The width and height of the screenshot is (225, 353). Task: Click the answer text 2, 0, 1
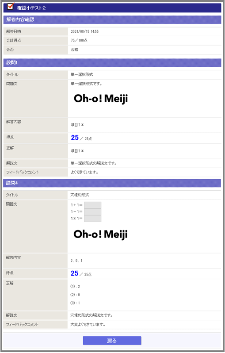click(76, 261)
